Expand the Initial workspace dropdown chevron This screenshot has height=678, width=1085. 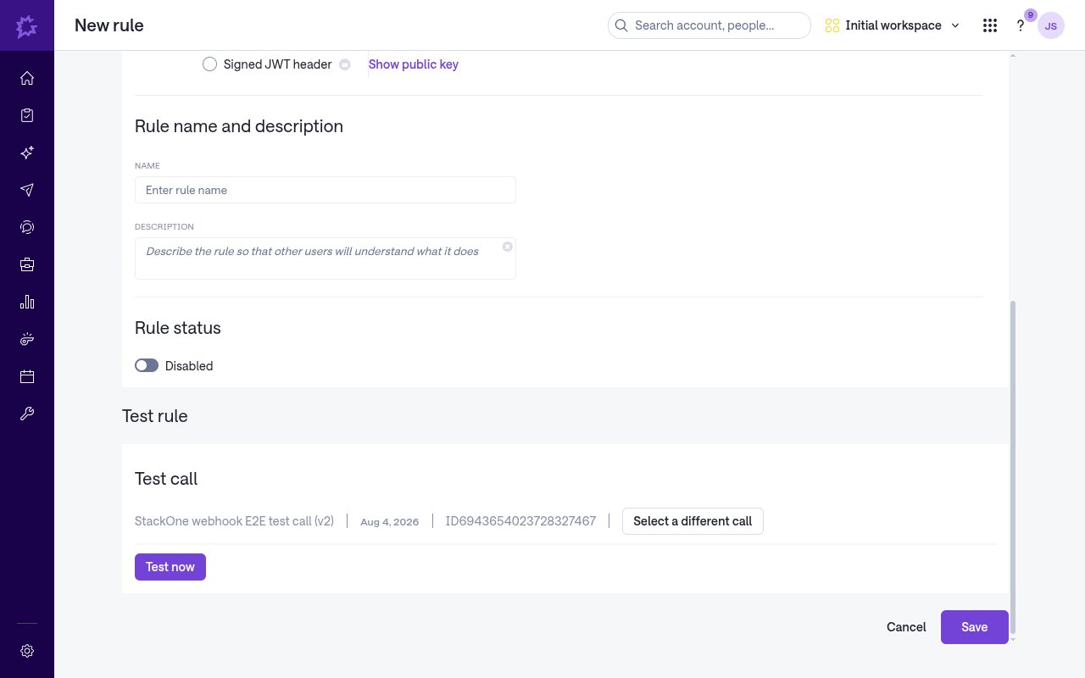tap(955, 25)
